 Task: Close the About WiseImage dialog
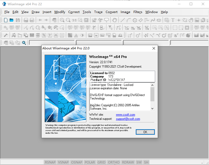coord(154,48)
